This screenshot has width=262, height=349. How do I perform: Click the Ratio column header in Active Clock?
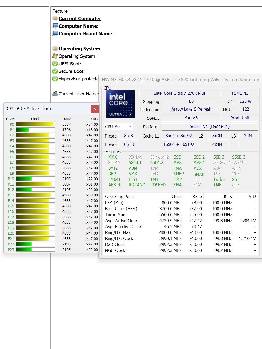(94, 119)
